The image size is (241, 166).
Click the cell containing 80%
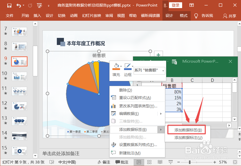coord(174,92)
